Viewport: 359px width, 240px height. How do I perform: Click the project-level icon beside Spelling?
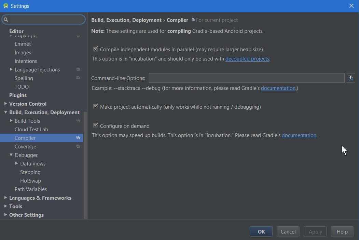coord(78,78)
